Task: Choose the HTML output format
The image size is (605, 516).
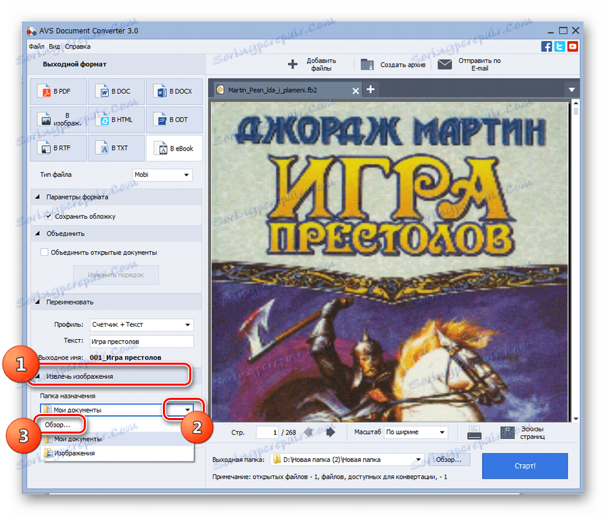Action: tap(116, 120)
